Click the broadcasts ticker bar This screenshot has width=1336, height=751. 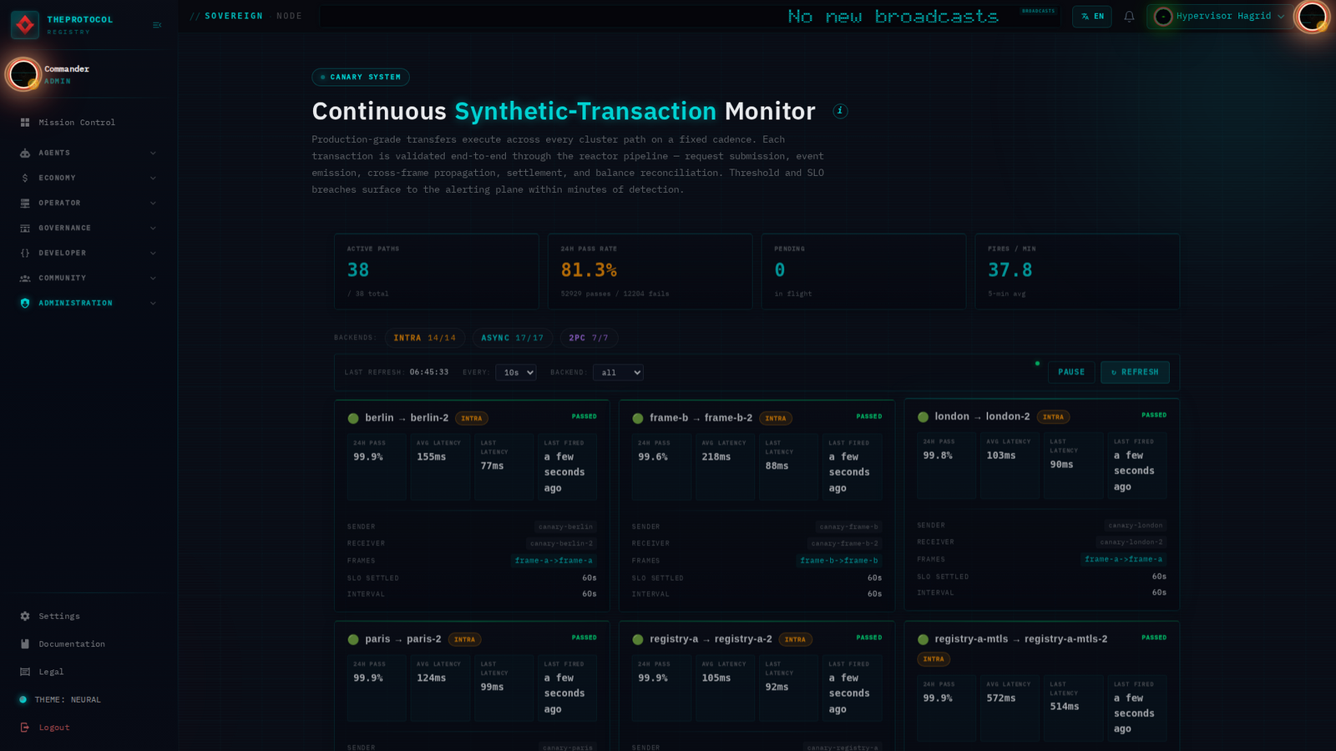coord(690,17)
